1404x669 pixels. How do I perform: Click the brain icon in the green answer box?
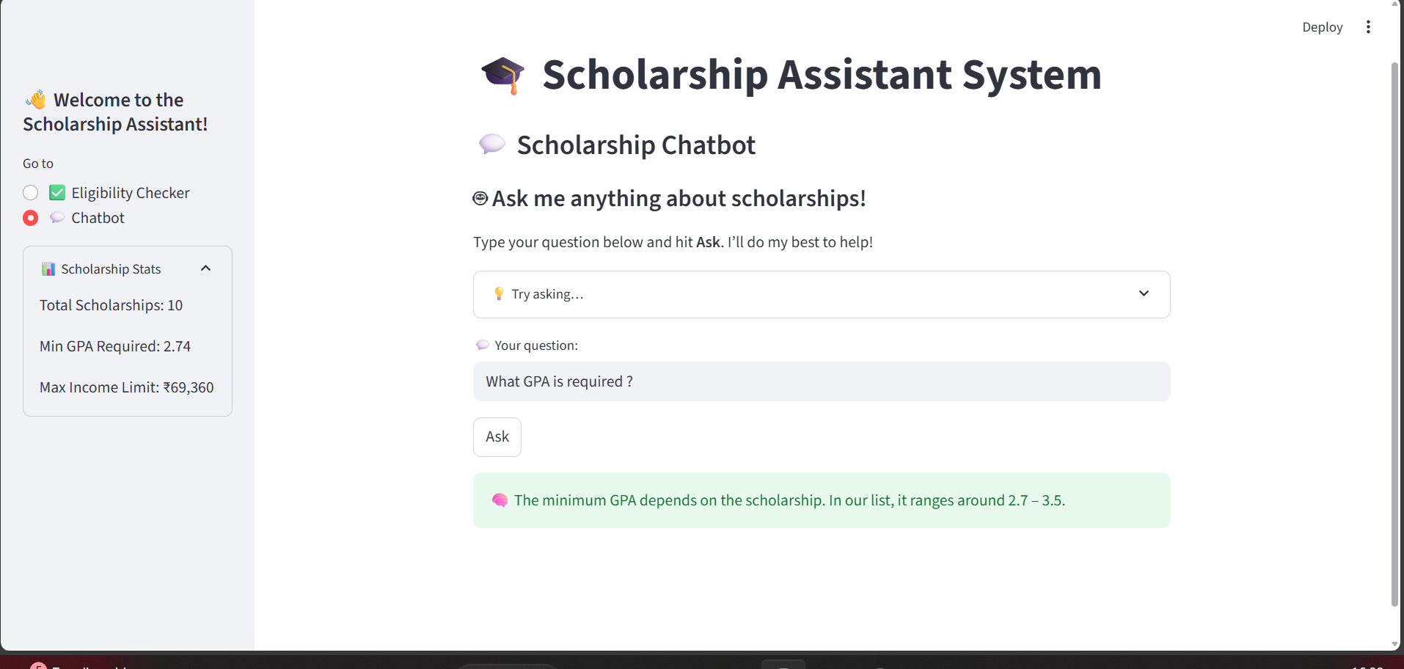click(500, 500)
